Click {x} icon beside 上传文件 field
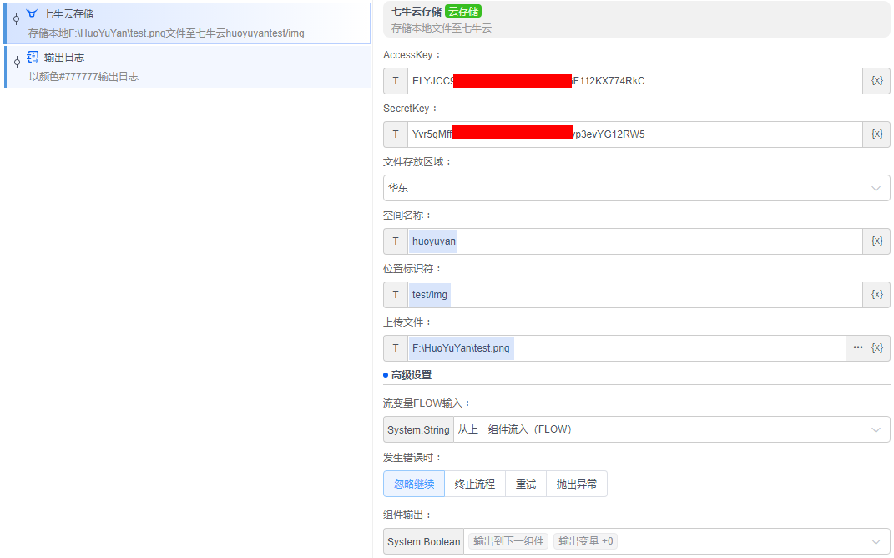Screen dimensions: 894x558 pos(876,348)
